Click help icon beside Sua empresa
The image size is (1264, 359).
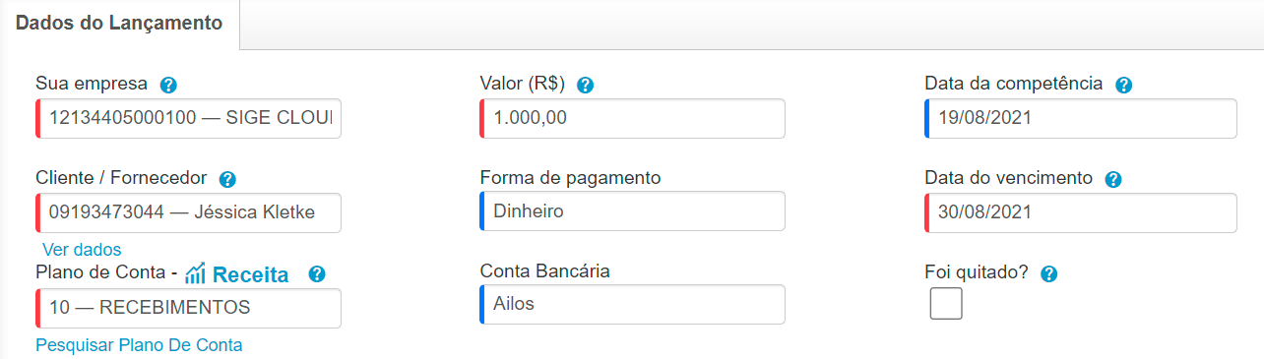tap(168, 85)
